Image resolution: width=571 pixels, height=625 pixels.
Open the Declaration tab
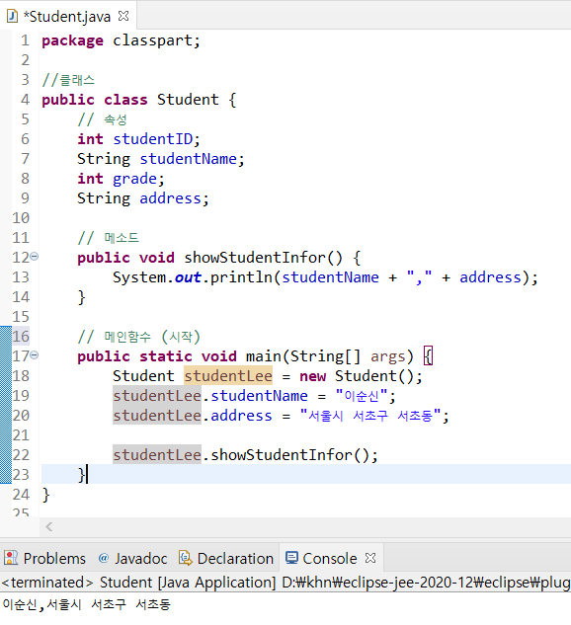226,558
